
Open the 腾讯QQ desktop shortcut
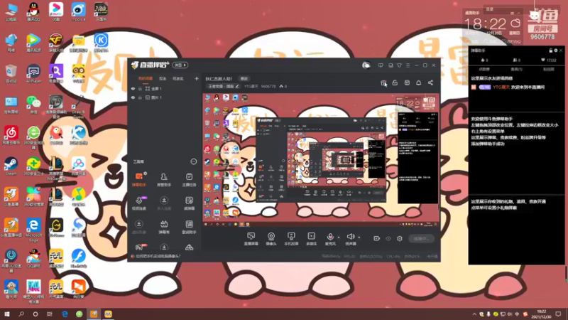33,11
